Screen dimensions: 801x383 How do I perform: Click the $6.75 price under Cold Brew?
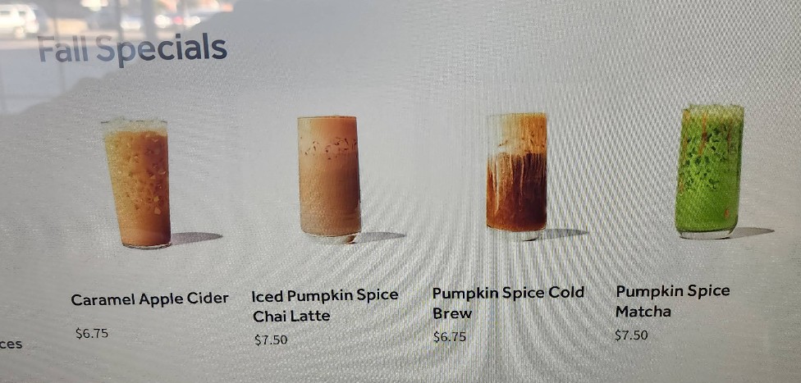click(x=450, y=337)
